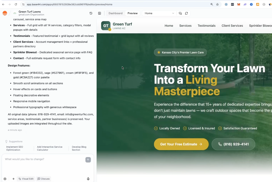
Task: Open the Home page selector dropdown
Action: pos(158,13)
